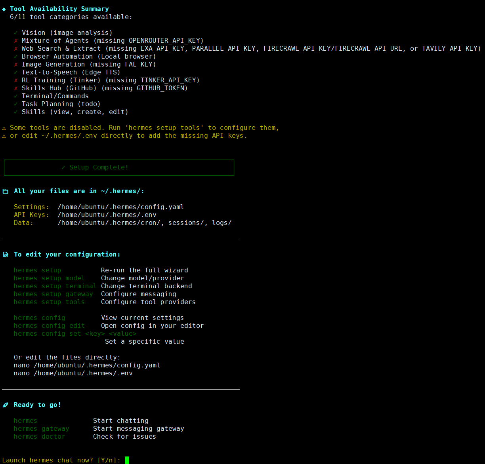
Task: Click the 'hermes gateway' command under Ready to go
Action: click(x=42, y=429)
